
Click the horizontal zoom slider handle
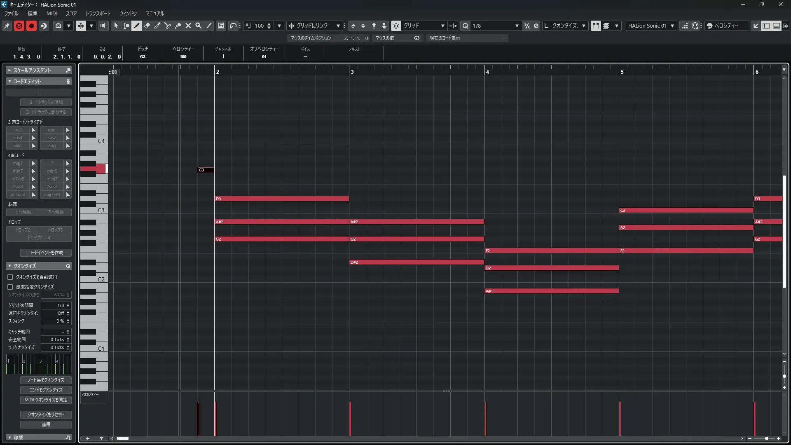click(766, 438)
